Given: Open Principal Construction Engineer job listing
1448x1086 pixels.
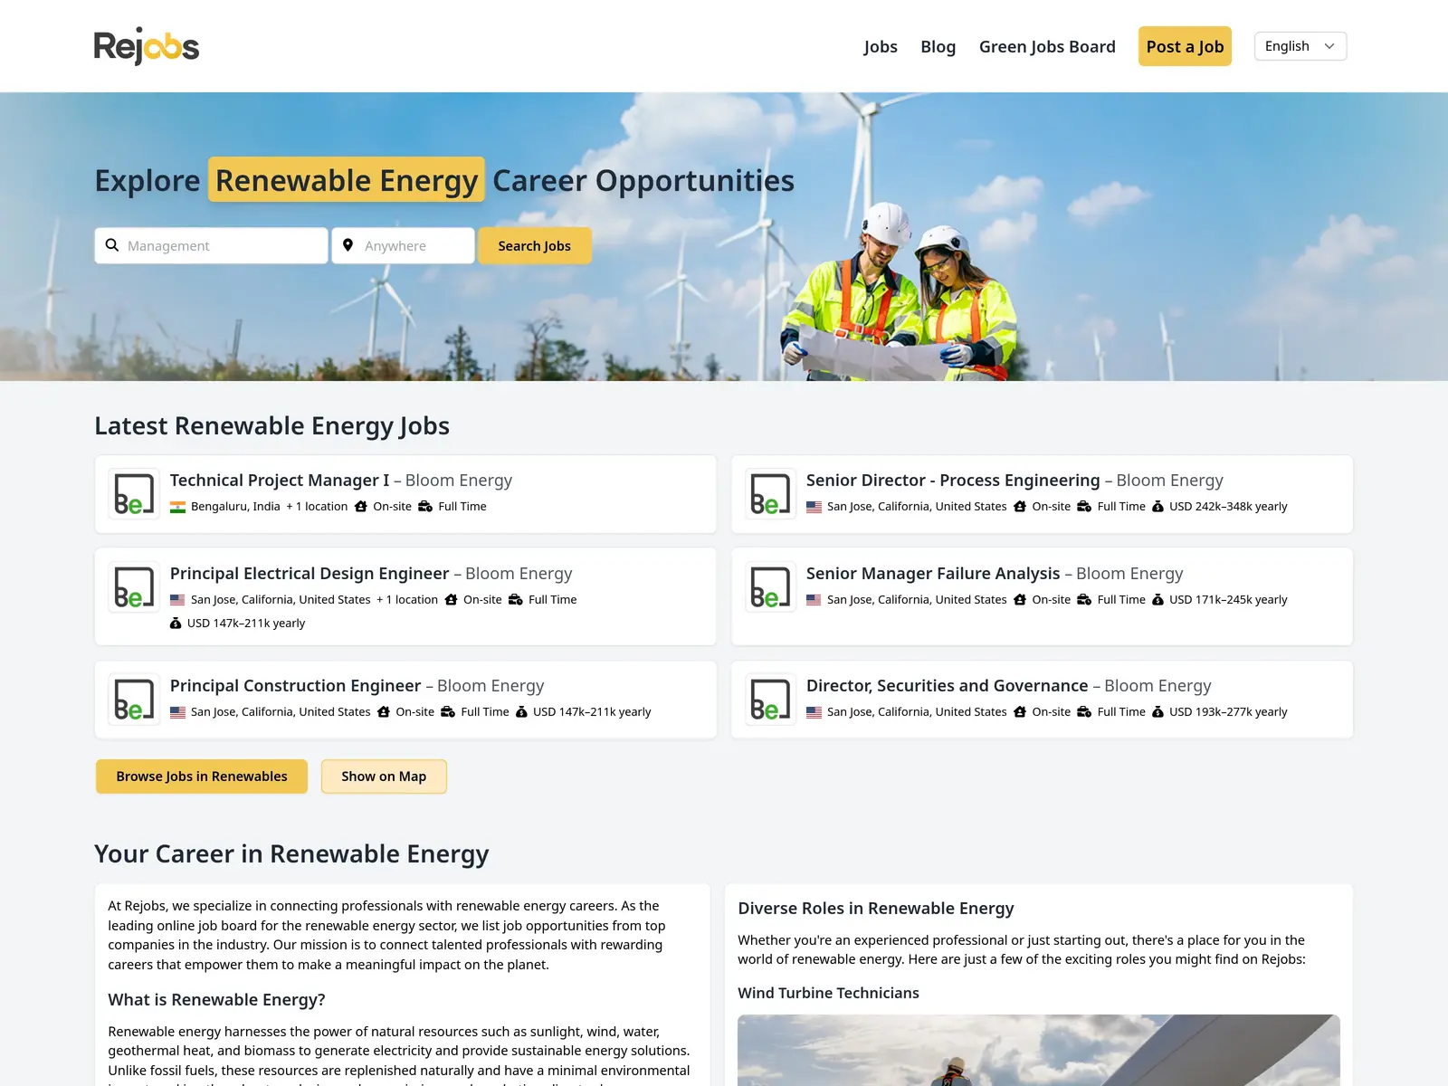Looking at the screenshot, I should click(x=296, y=686).
